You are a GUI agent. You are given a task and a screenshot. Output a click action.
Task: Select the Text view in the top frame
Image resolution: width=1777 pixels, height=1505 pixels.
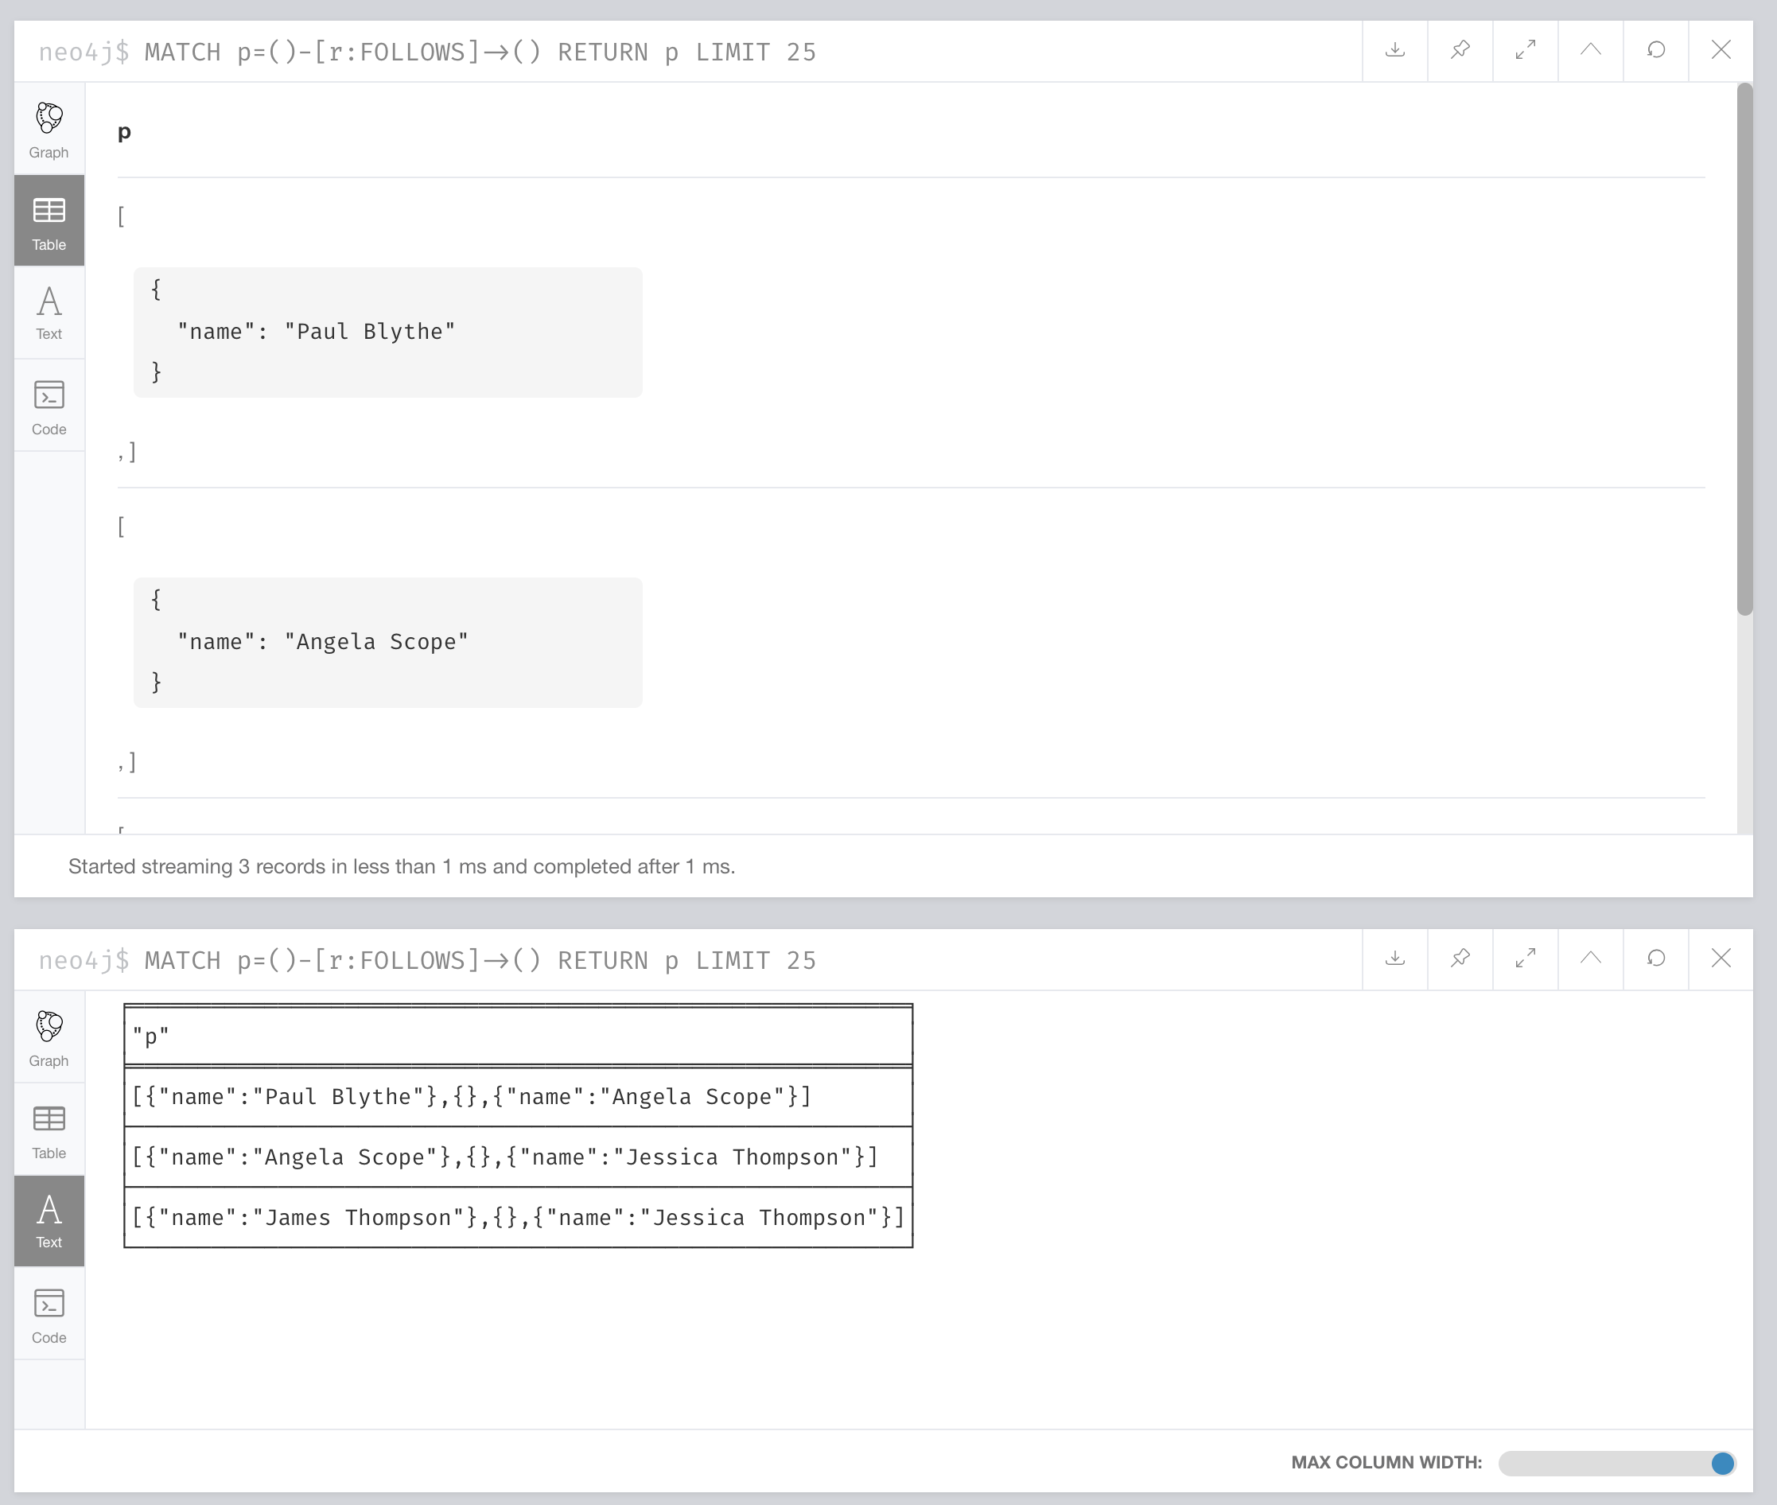click(x=49, y=313)
